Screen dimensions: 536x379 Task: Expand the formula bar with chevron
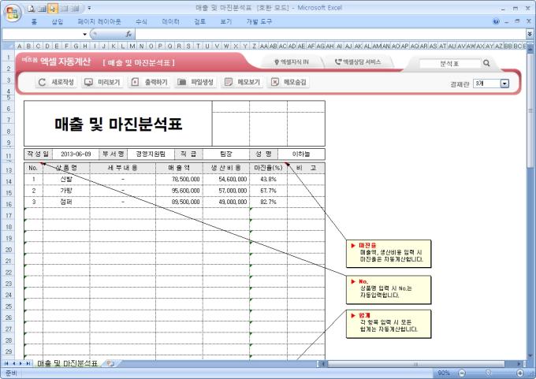(530, 34)
